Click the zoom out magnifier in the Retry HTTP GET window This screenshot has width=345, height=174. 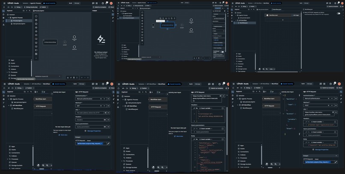coord(267,69)
